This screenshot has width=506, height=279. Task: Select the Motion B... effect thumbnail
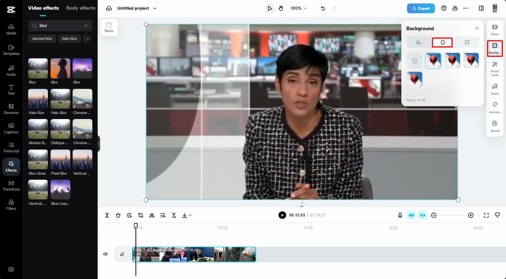tap(38, 129)
